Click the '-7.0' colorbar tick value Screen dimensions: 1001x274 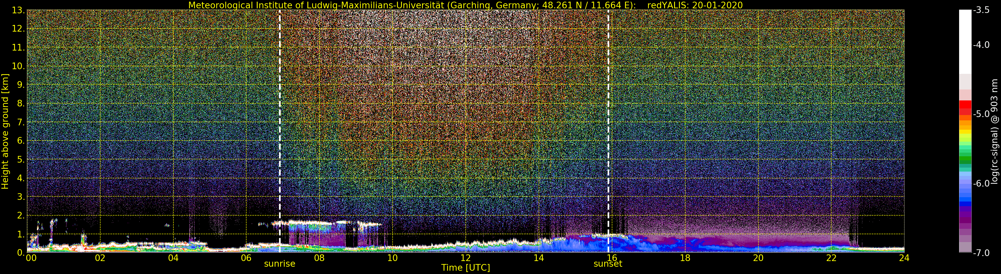tap(981, 253)
